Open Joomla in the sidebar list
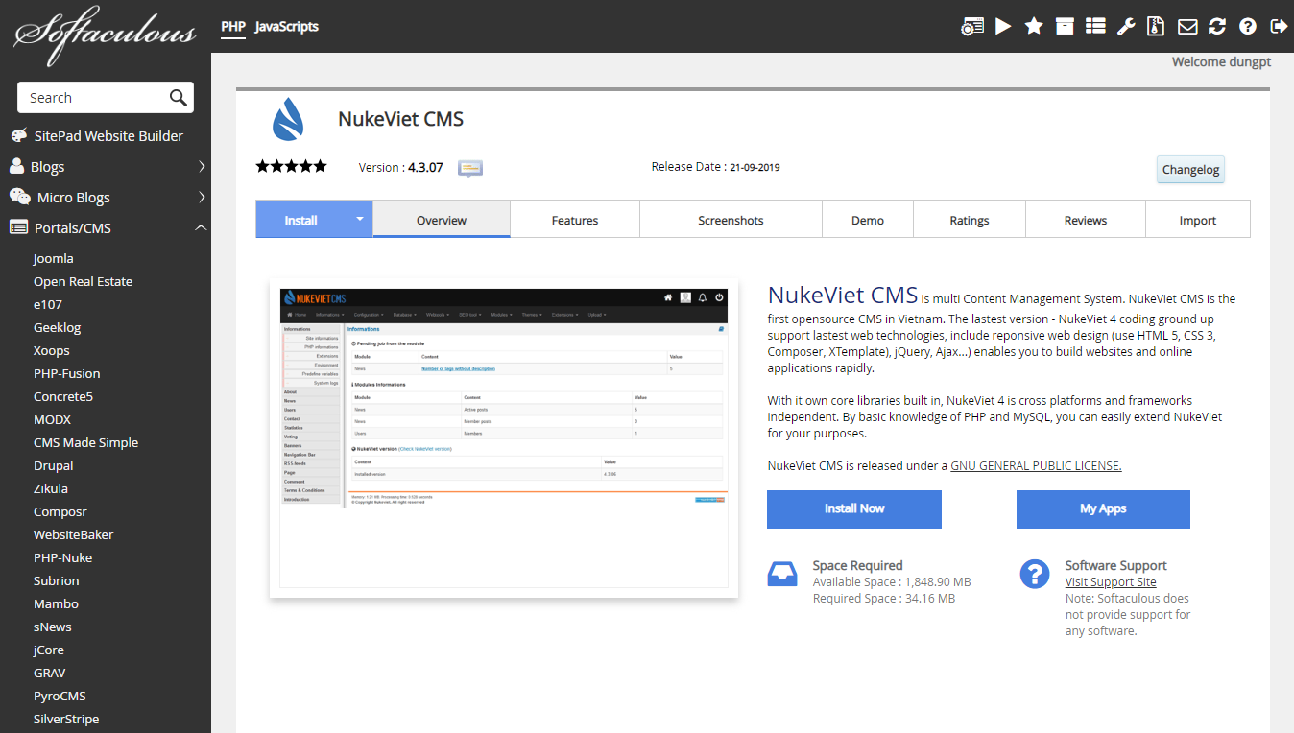This screenshot has width=1294, height=733. point(54,258)
